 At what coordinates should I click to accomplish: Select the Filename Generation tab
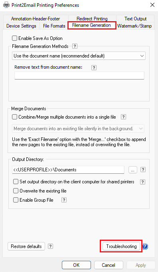click(92, 25)
